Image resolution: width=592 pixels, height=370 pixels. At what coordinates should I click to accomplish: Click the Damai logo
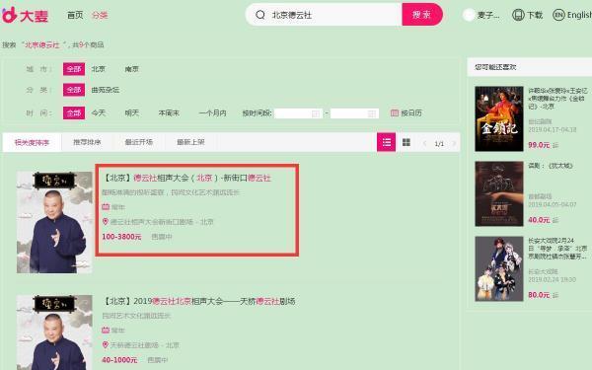click(x=25, y=15)
